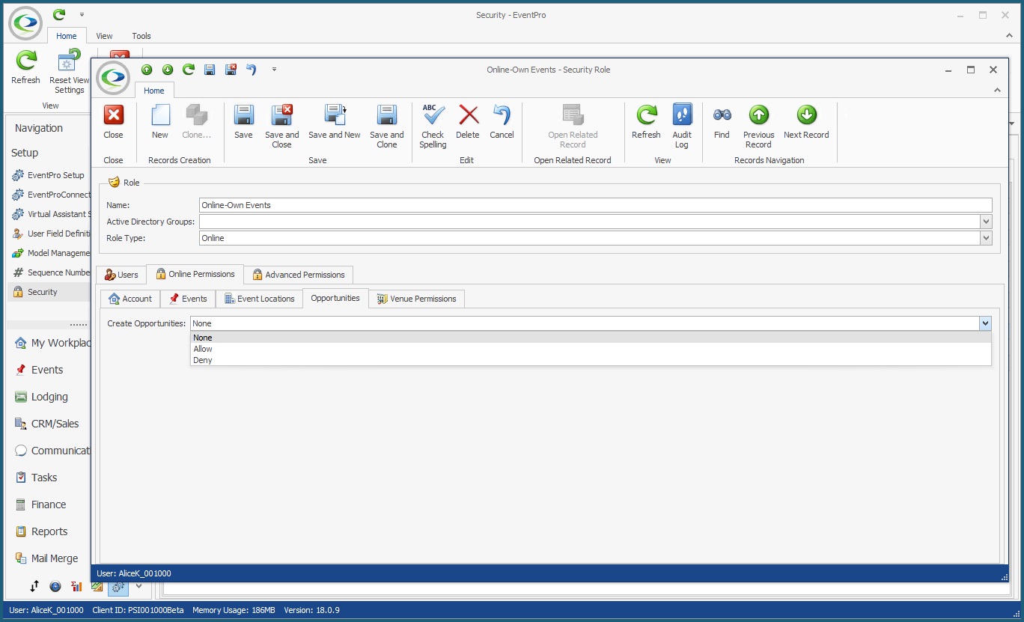Image resolution: width=1024 pixels, height=622 pixels.
Task: Create a New record from the ribbon
Action: coord(160,121)
